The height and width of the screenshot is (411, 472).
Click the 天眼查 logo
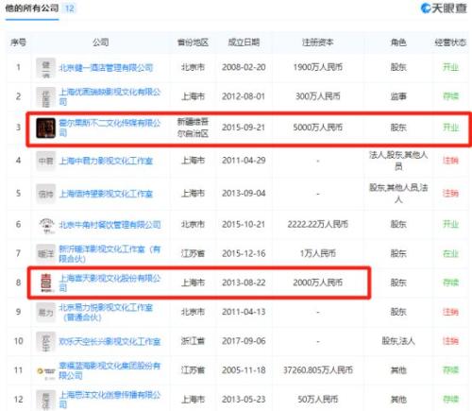tap(444, 9)
